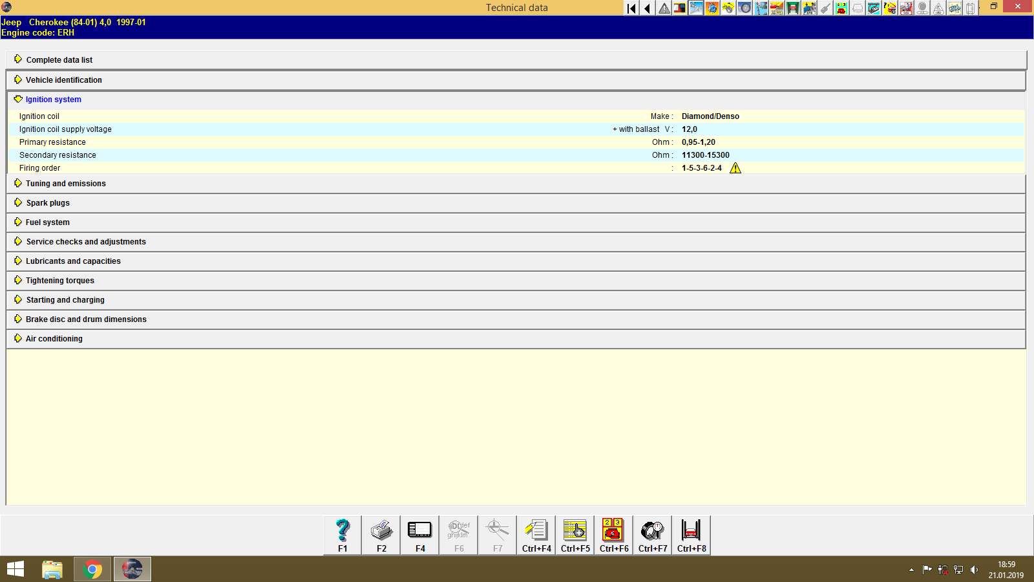1034x582 pixels.
Task: Collapse the Ignition system section
Action: (x=52, y=99)
